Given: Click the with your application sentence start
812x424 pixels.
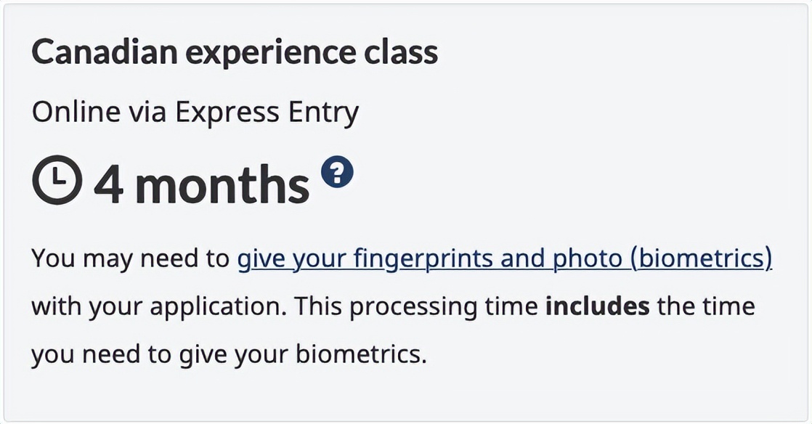Looking at the screenshot, I should pos(159,307).
